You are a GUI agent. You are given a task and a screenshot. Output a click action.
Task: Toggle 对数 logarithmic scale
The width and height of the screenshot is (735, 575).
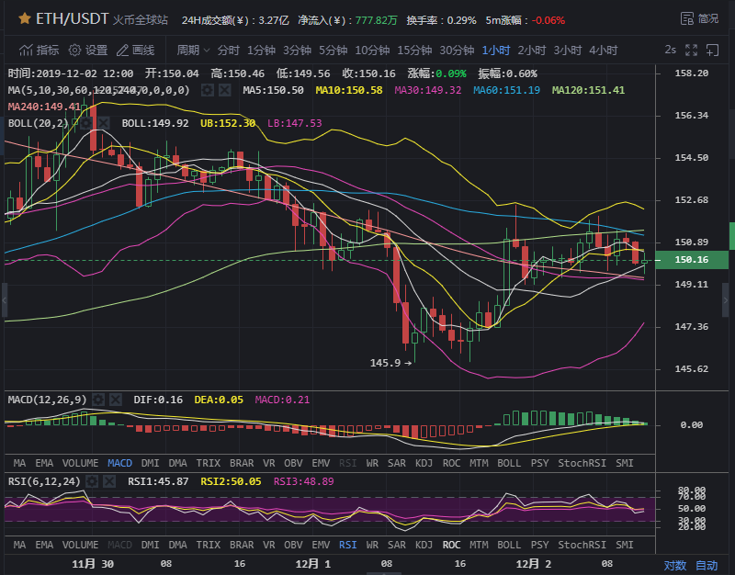[675, 565]
